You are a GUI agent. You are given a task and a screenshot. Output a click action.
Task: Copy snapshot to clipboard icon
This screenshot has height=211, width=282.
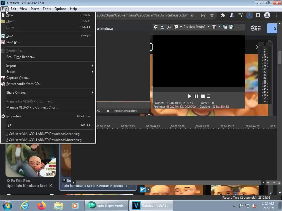(x=225, y=27)
